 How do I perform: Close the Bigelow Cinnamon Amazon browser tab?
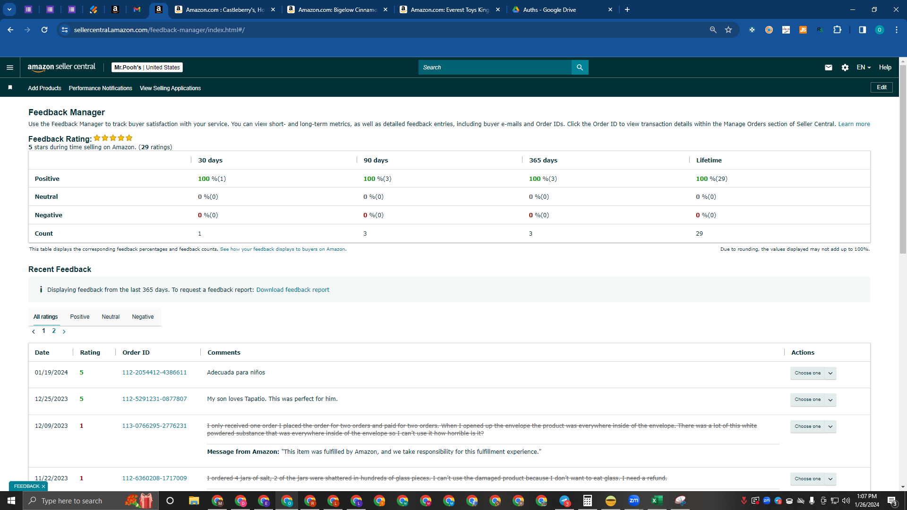[x=385, y=9]
